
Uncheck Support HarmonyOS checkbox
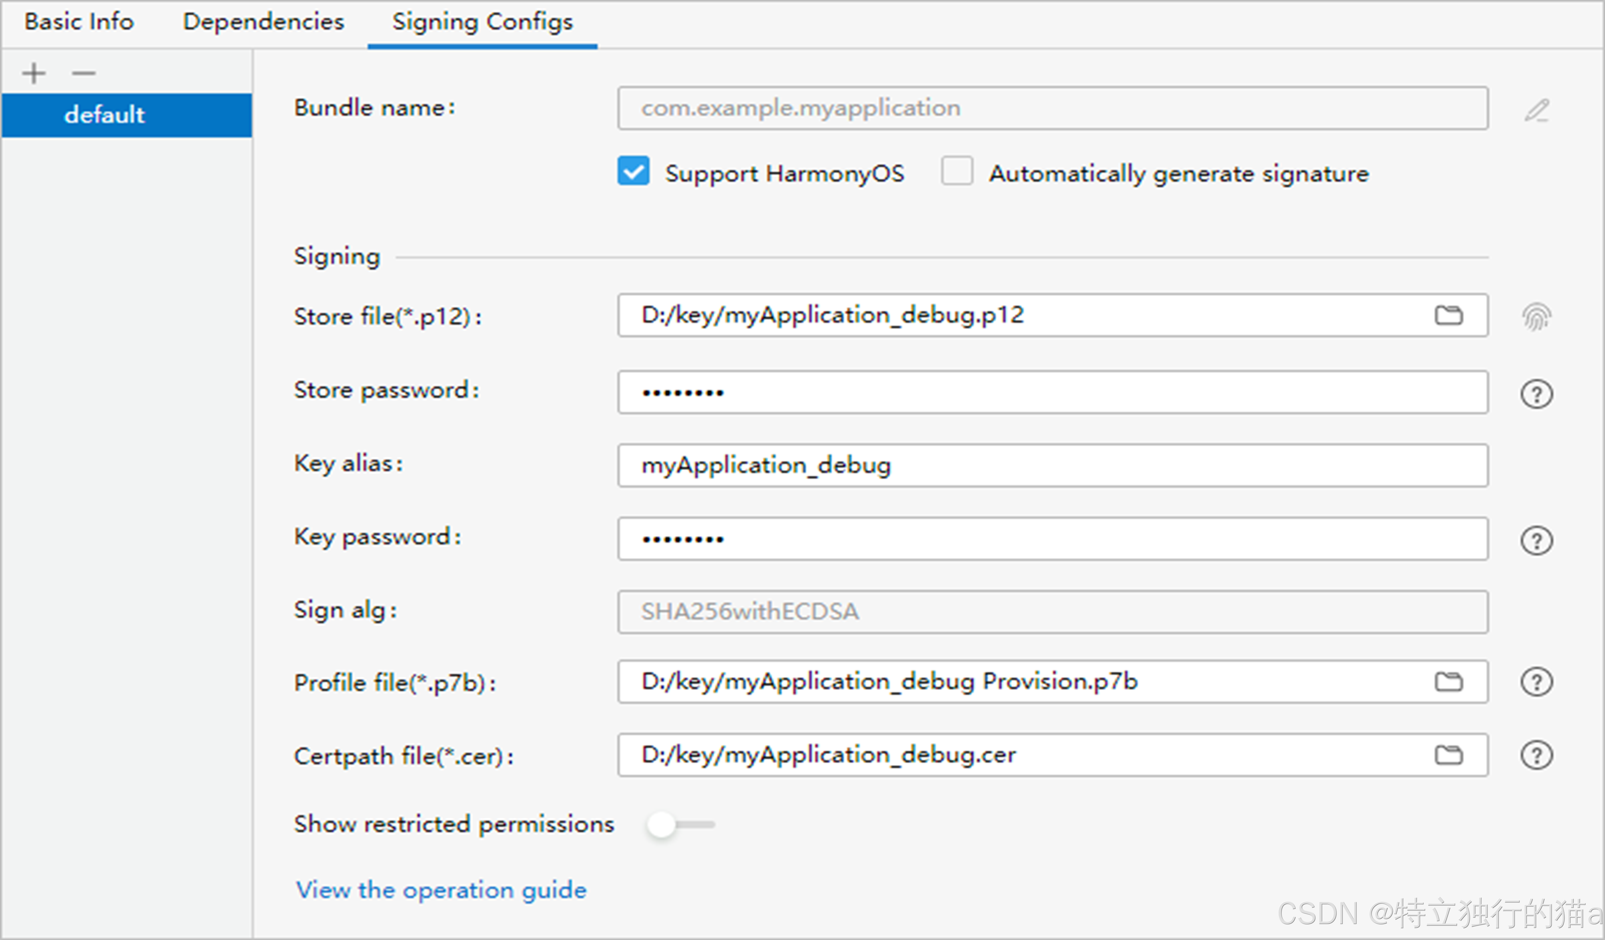coord(633,171)
